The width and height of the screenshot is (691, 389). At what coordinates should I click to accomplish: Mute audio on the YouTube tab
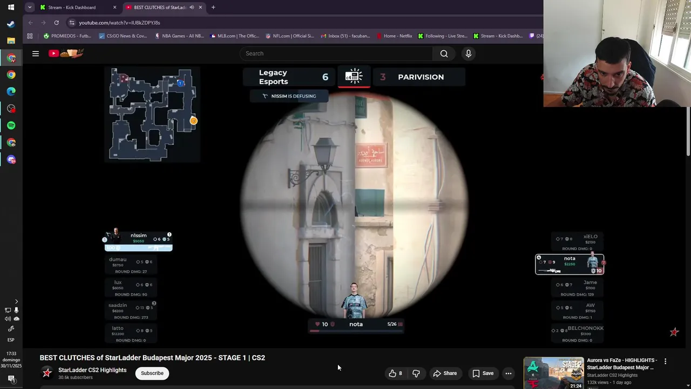pyautogui.click(x=192, y=7)
